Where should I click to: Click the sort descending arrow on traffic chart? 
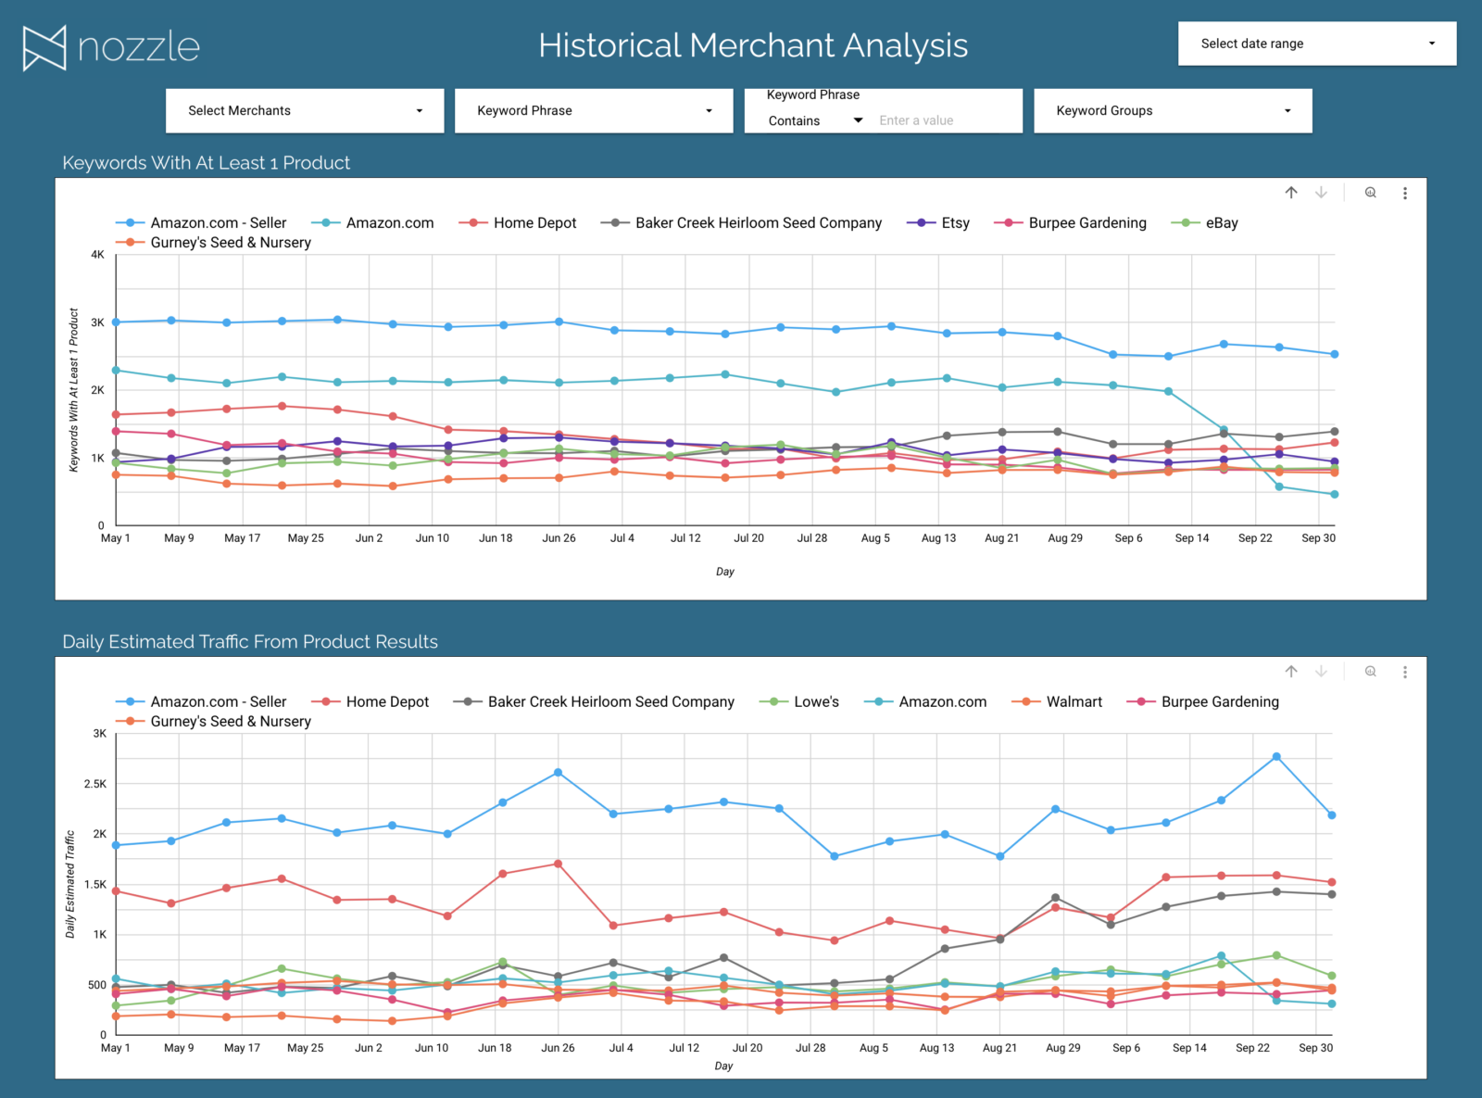[1321, 672]
